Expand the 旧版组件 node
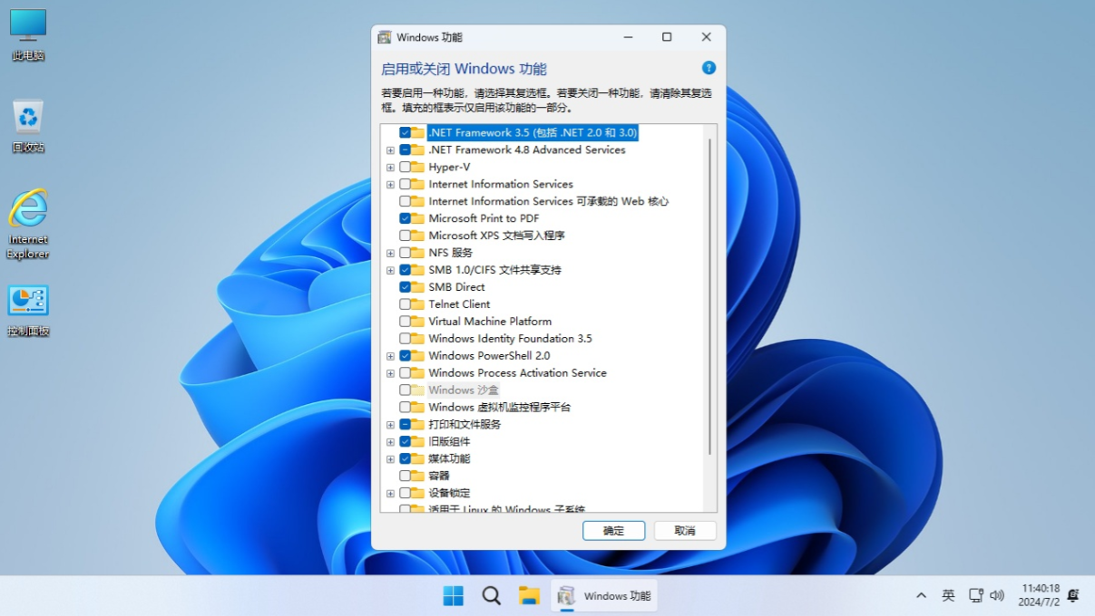 pyautogui.click(x=390, y=441)
